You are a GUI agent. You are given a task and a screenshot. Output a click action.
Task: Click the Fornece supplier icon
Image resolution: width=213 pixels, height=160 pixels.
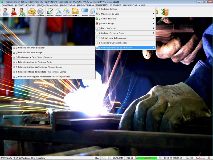click(x=14, y=12)
